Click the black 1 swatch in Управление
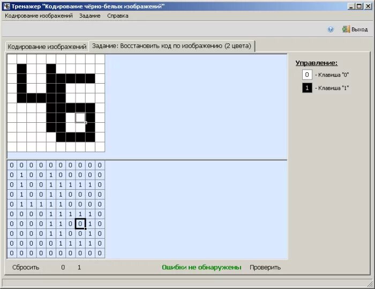Screen dimensions: 375x289 tap(307, 88)
